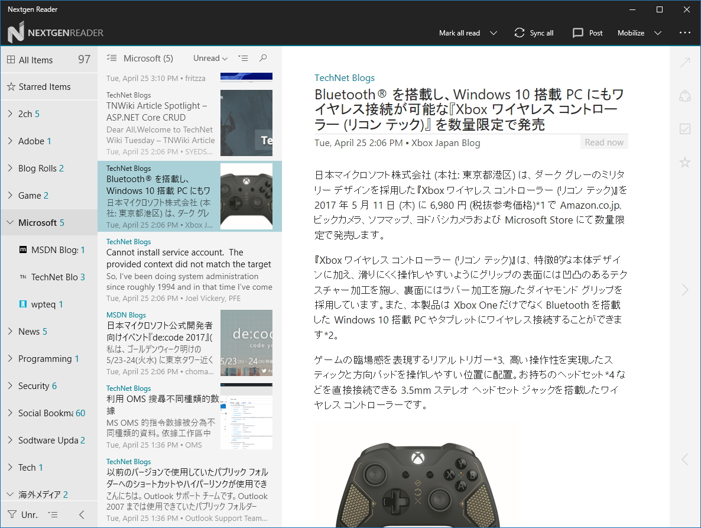The width and height of the screenshot is (701, 528).
Task: Click the filter funnel icon at bottom left
Action: click(x=12, y=514)
